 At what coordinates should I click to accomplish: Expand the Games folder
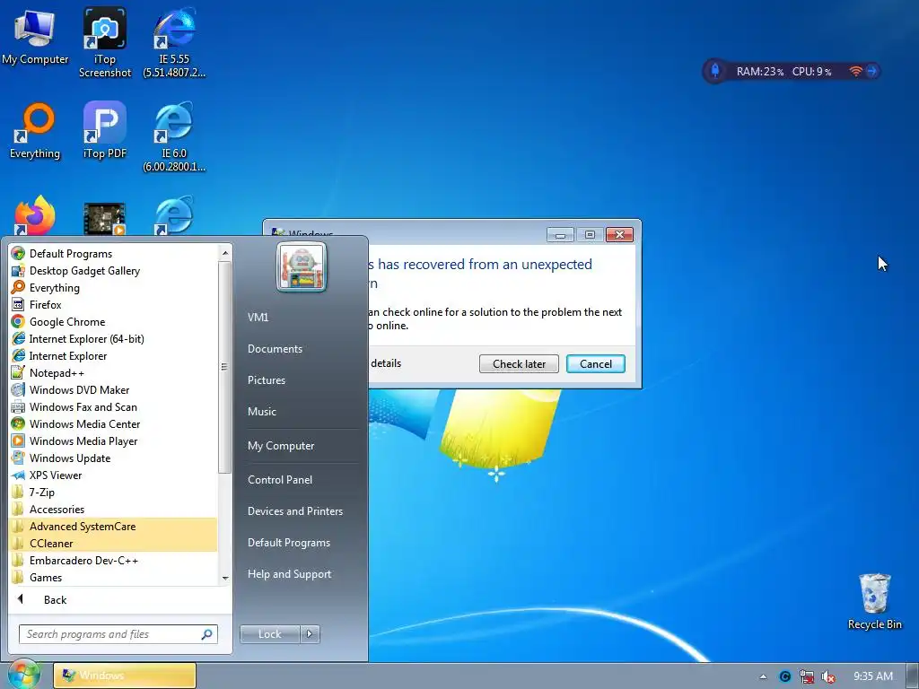(x=114, y=577)
